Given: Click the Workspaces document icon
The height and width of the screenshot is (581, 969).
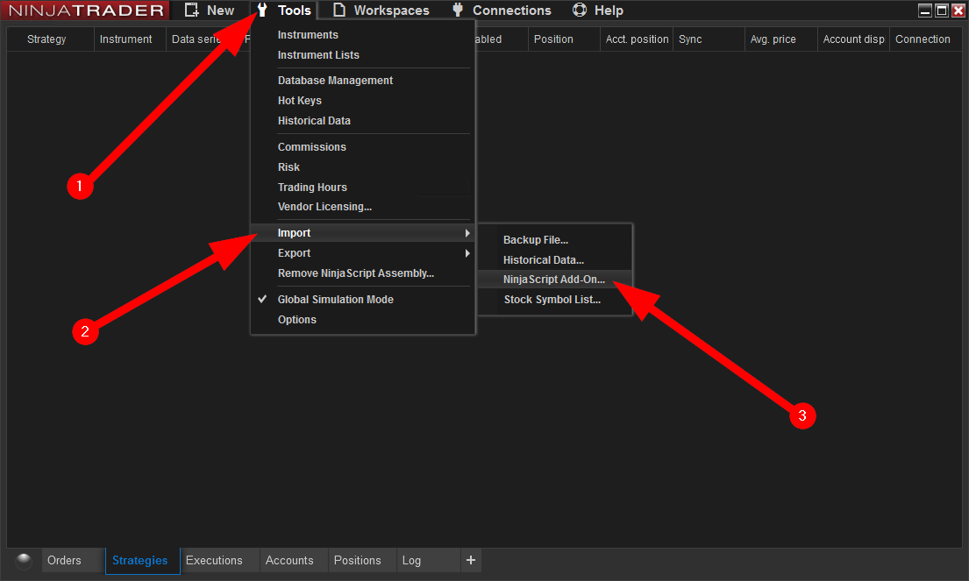Looking at the screenshot, I should [x=338, y=11].
